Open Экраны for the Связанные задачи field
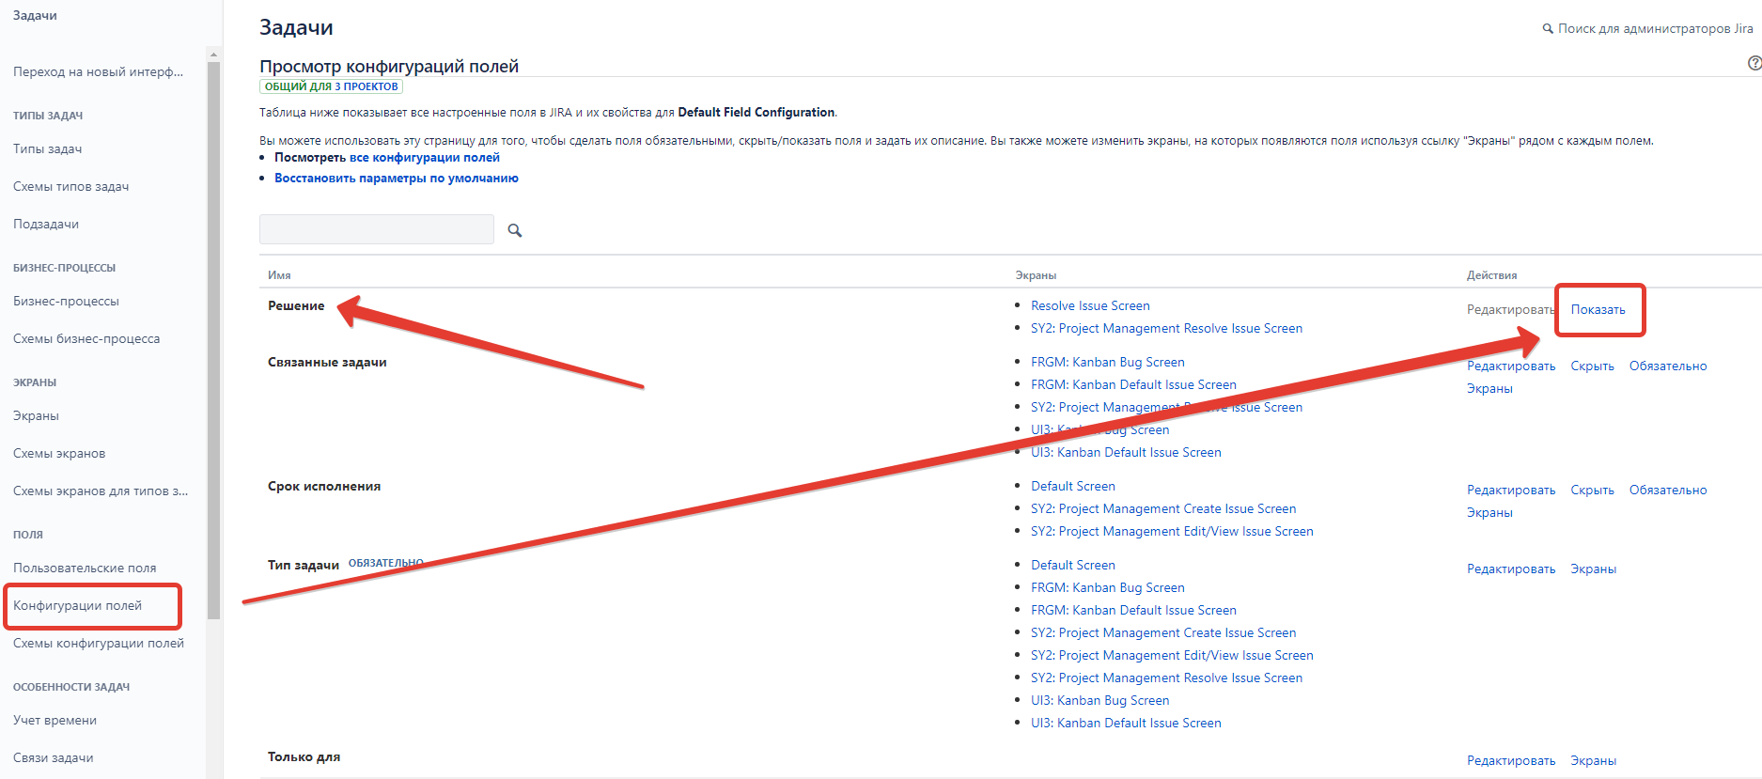Image resolution: width=1762 pixels, height=779 pixels. coord(1489,389)
